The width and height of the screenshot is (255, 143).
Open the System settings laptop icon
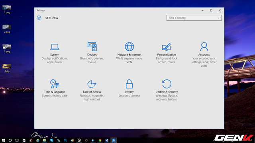[55, 47]
